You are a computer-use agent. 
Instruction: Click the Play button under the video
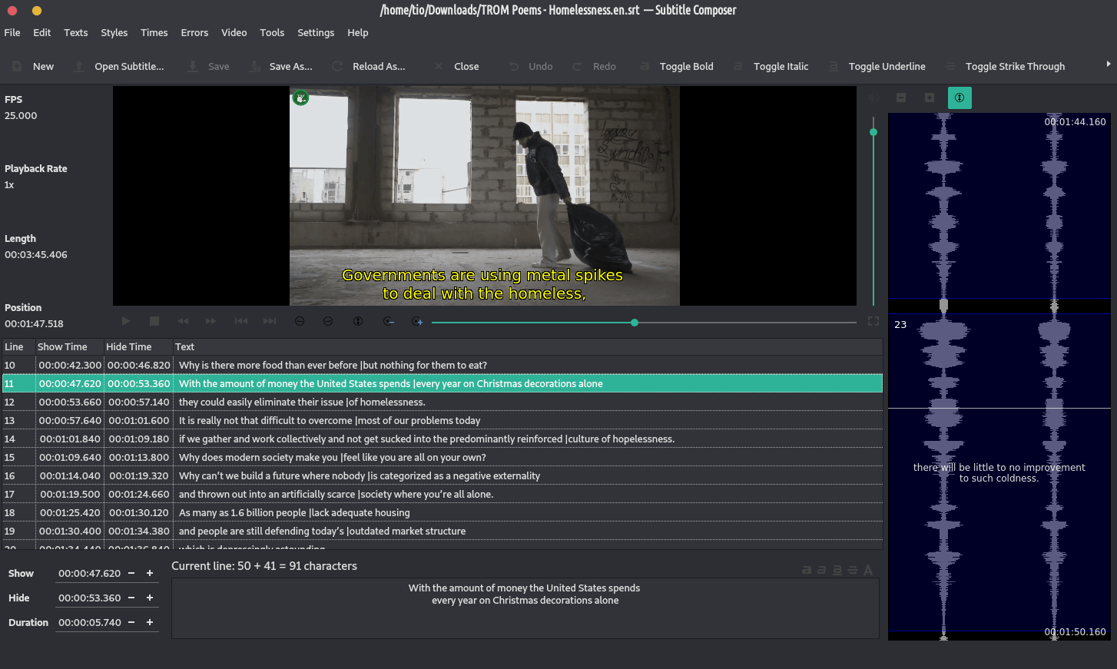click(x=126, y=321)
